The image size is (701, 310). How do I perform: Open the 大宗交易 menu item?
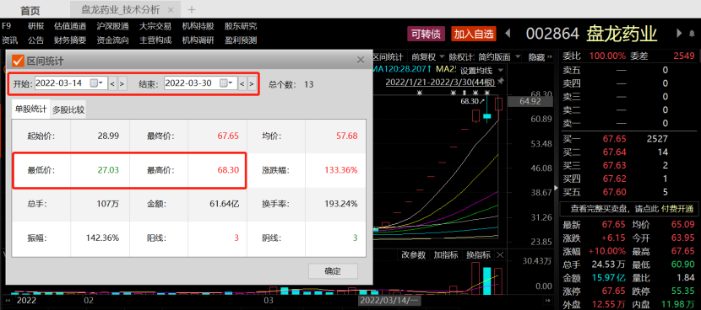155,26
